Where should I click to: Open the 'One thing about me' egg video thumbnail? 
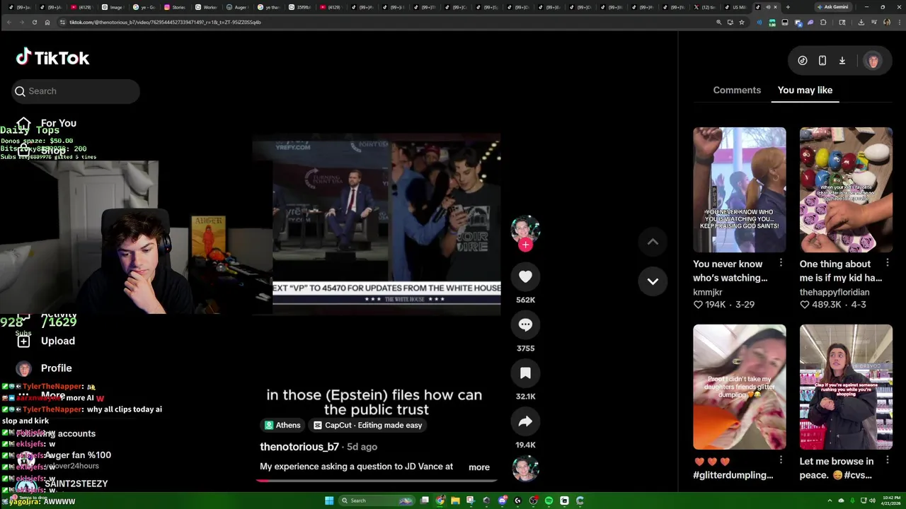point(846,189)
